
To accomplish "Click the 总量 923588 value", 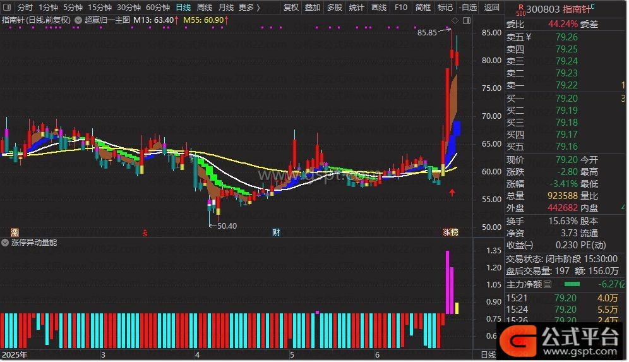I will (563, 196).
